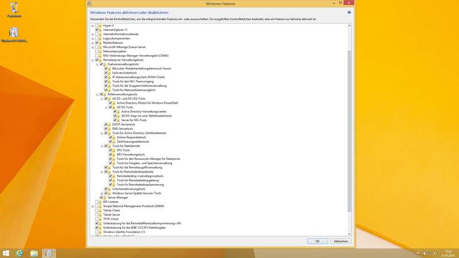
Task: Click the folder icon beside Telnet-Server
Action: [100, 214]
